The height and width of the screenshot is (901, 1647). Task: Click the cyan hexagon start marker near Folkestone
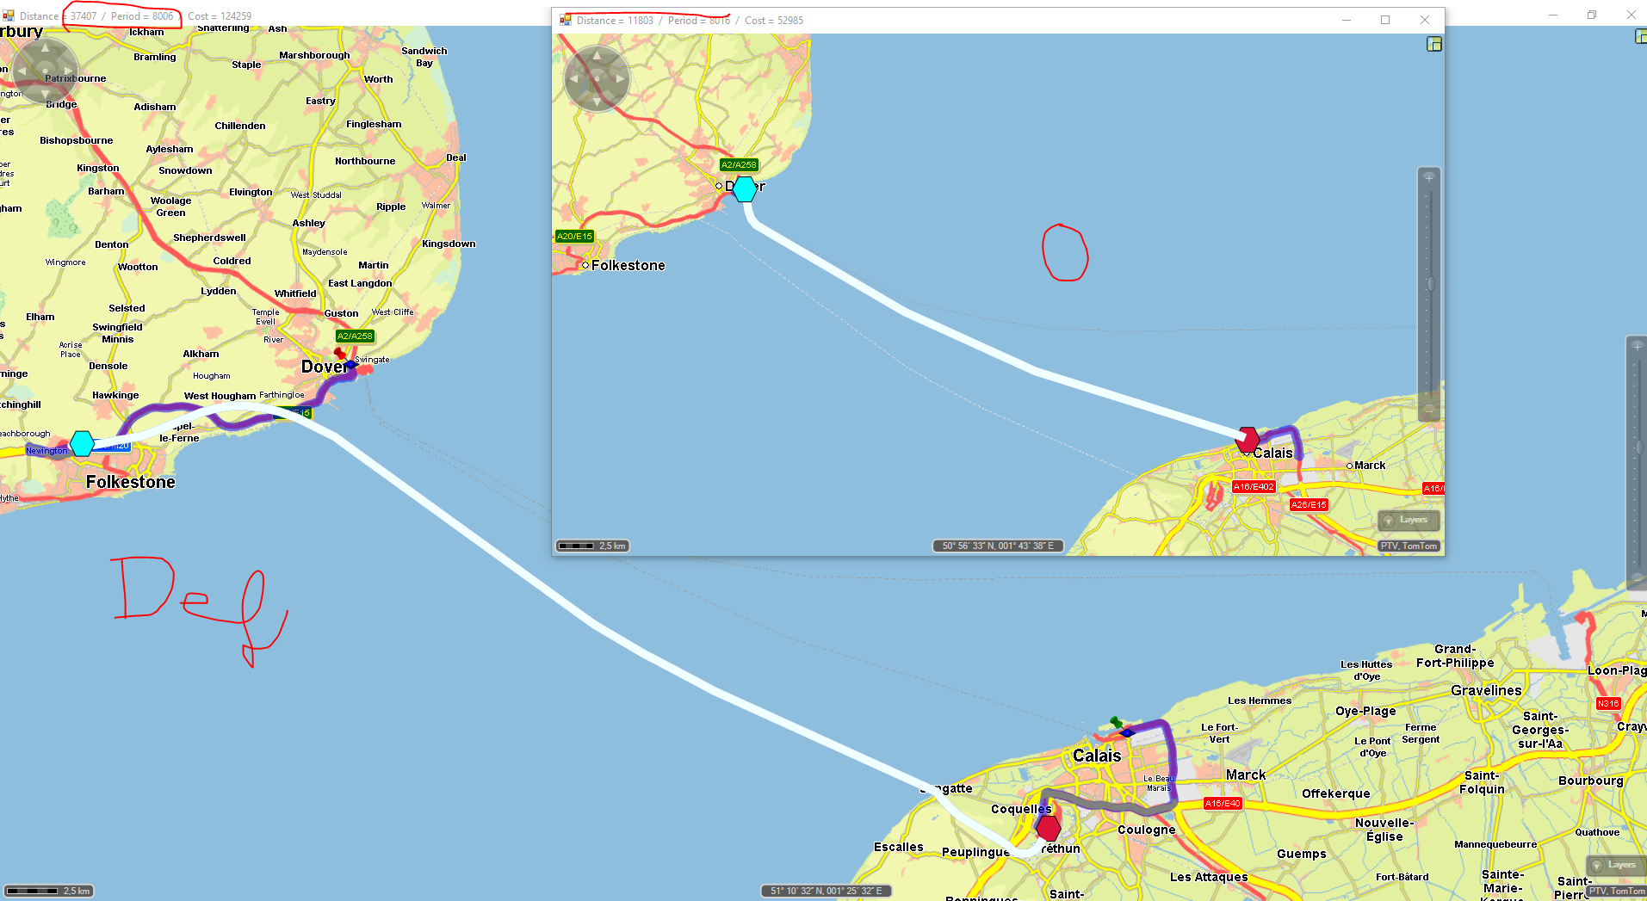82,443
